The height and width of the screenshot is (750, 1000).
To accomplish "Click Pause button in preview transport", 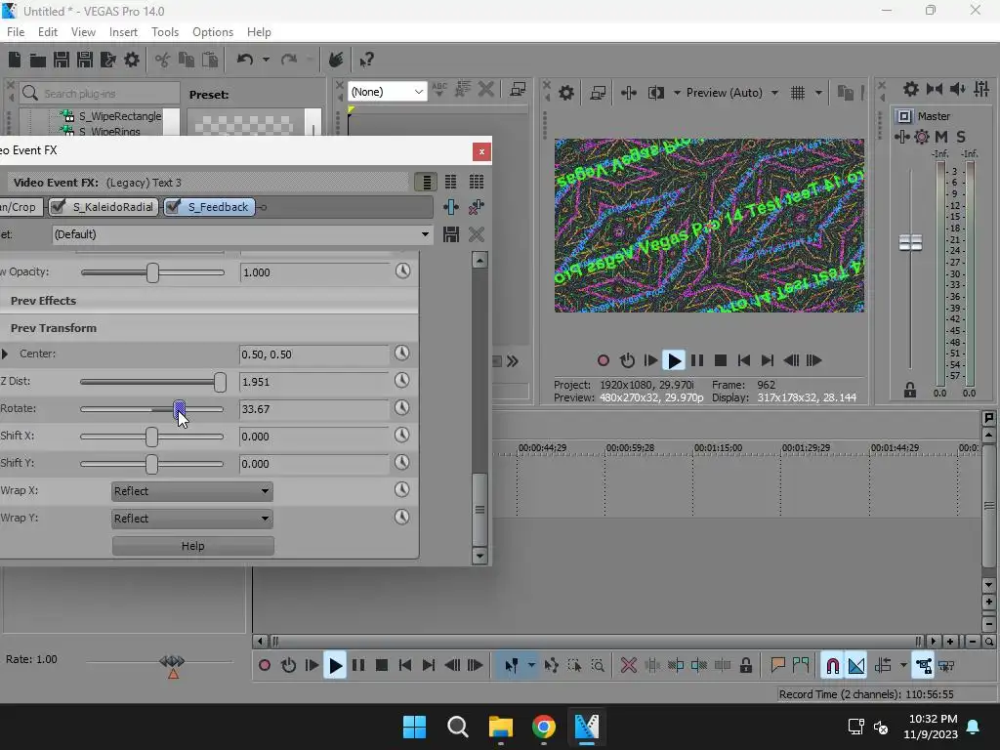I will point(697,361).
